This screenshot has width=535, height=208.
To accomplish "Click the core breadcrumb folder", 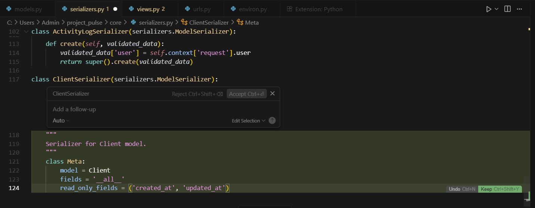I will point(115,22).
